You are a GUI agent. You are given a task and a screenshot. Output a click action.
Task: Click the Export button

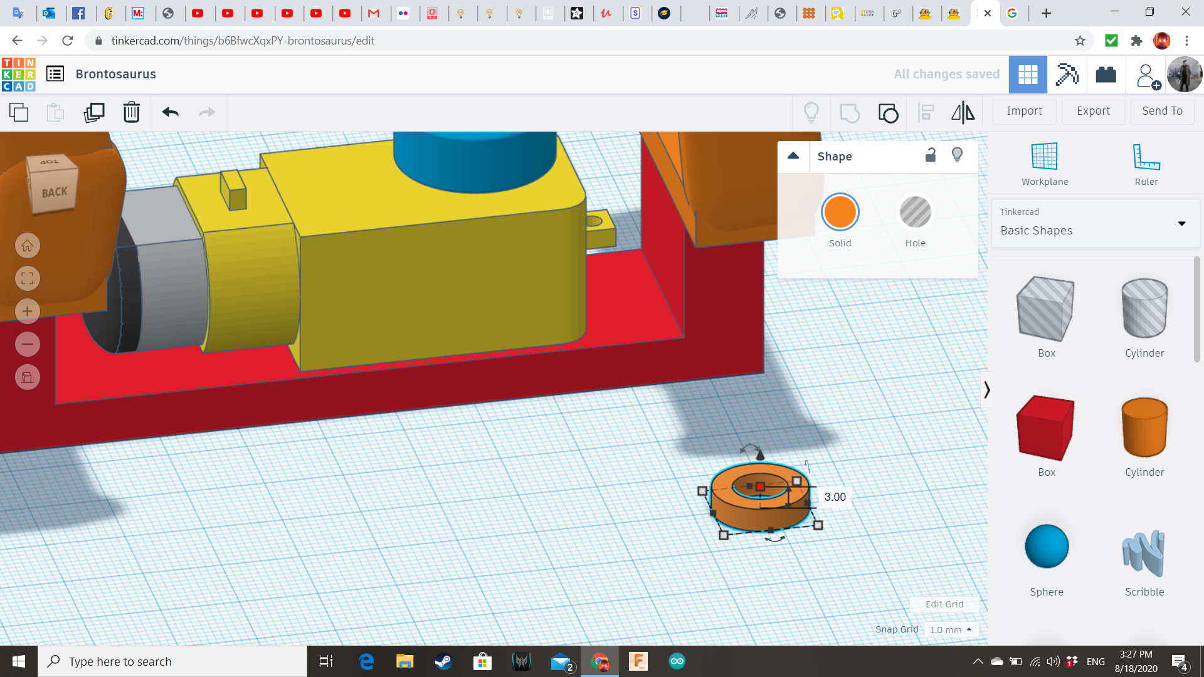tap(1093, 111)
